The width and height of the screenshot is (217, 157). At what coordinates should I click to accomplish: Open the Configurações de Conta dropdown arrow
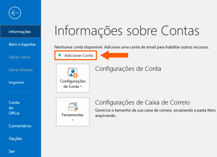[x=81, y=87]
